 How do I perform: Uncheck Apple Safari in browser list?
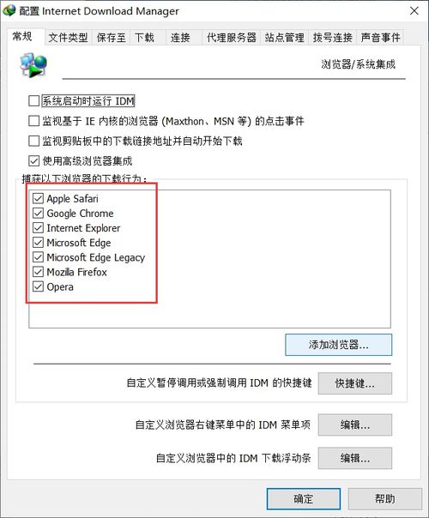point(38,199)
